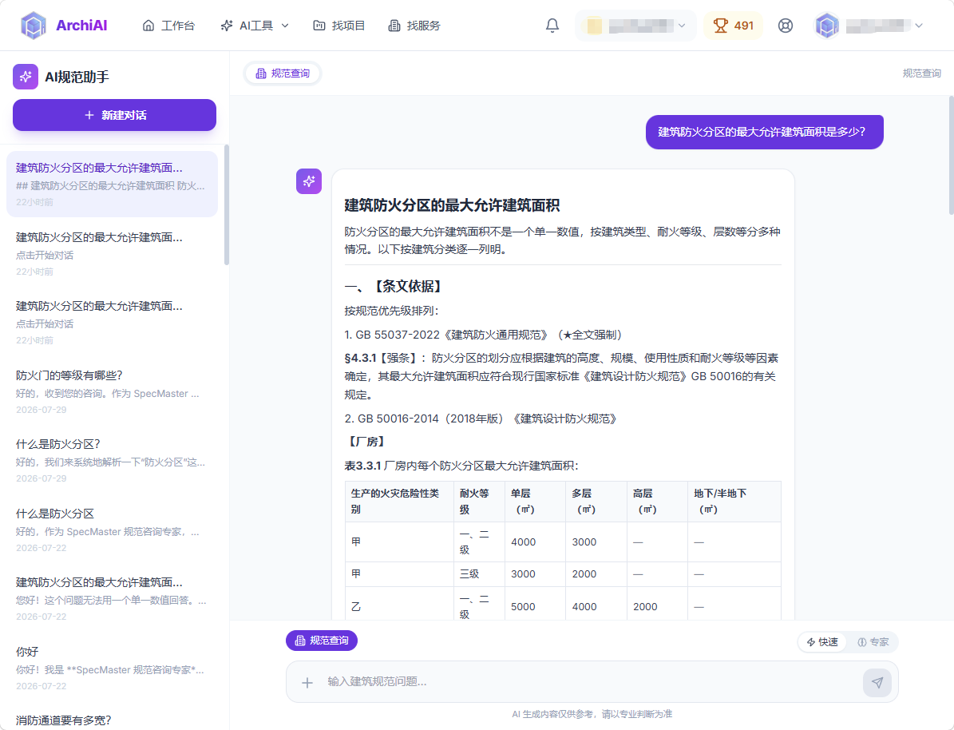Click the yellow organization avatar icon

595,26
